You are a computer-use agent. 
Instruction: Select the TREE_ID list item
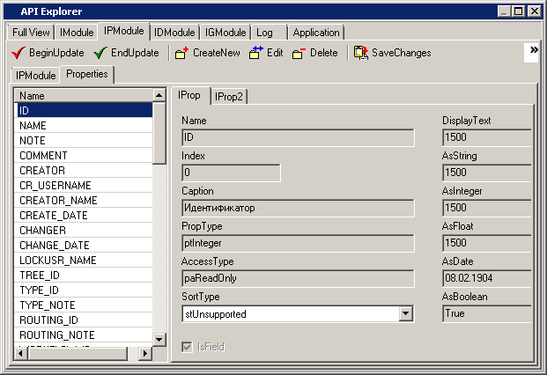[39, 275]
